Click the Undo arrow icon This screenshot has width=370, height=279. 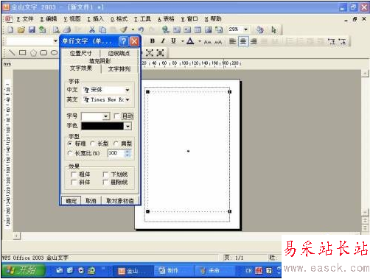[x=141, y=29]
